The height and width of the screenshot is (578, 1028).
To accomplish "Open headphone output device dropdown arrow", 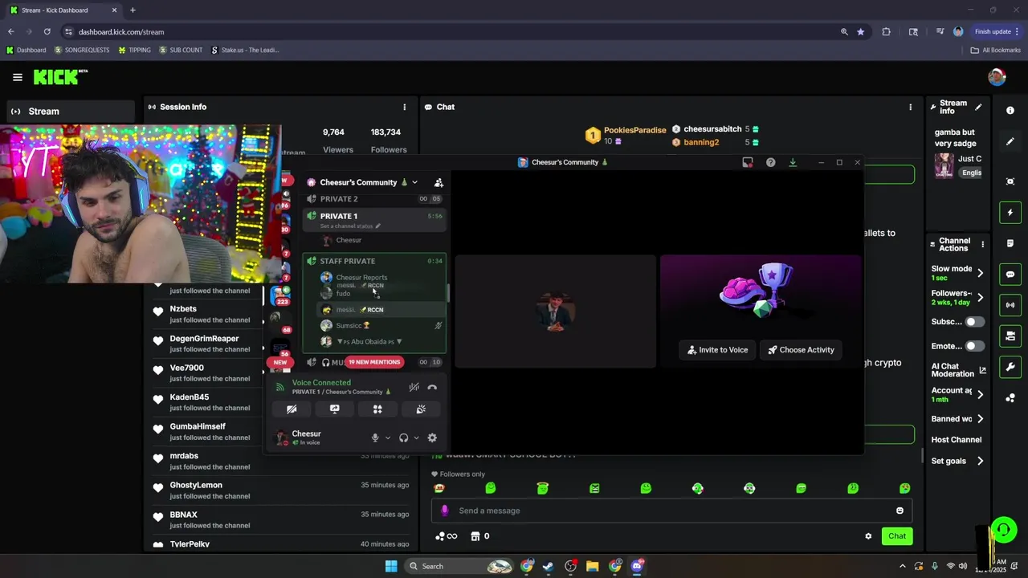I will (416, 438).
